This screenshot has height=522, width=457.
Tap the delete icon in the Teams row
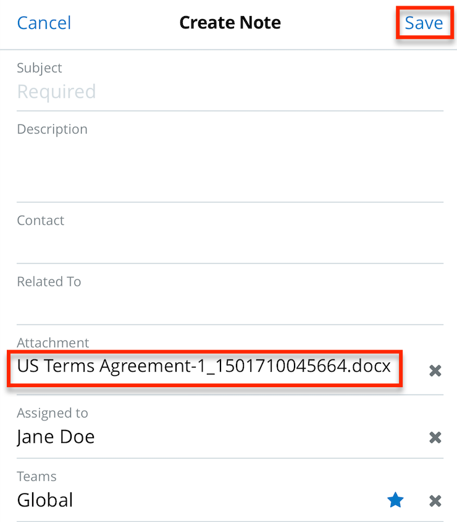click(435, 500)
